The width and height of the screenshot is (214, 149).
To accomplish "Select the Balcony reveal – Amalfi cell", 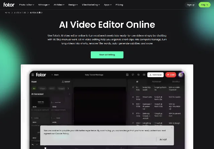I will coord(146,116).
